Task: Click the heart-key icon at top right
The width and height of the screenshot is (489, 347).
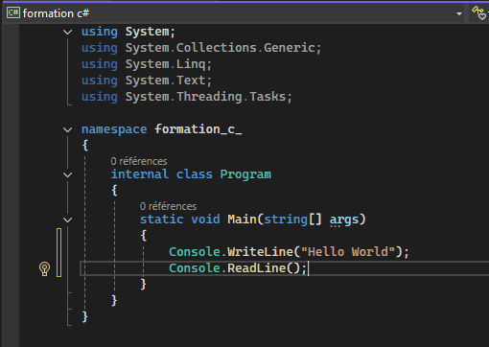Action: (x=479, y=13)
